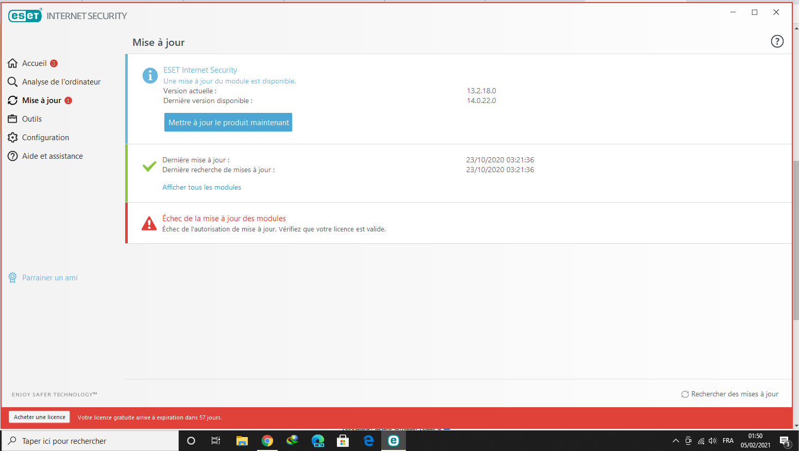Click the current version number 13.2.18.0

481,91
